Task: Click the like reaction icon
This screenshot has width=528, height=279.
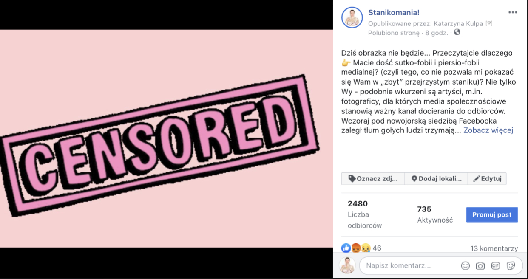Action: [346, 248]
